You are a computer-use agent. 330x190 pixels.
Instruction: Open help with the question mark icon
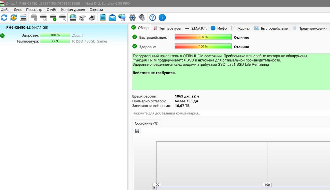[x=152, y=18]
